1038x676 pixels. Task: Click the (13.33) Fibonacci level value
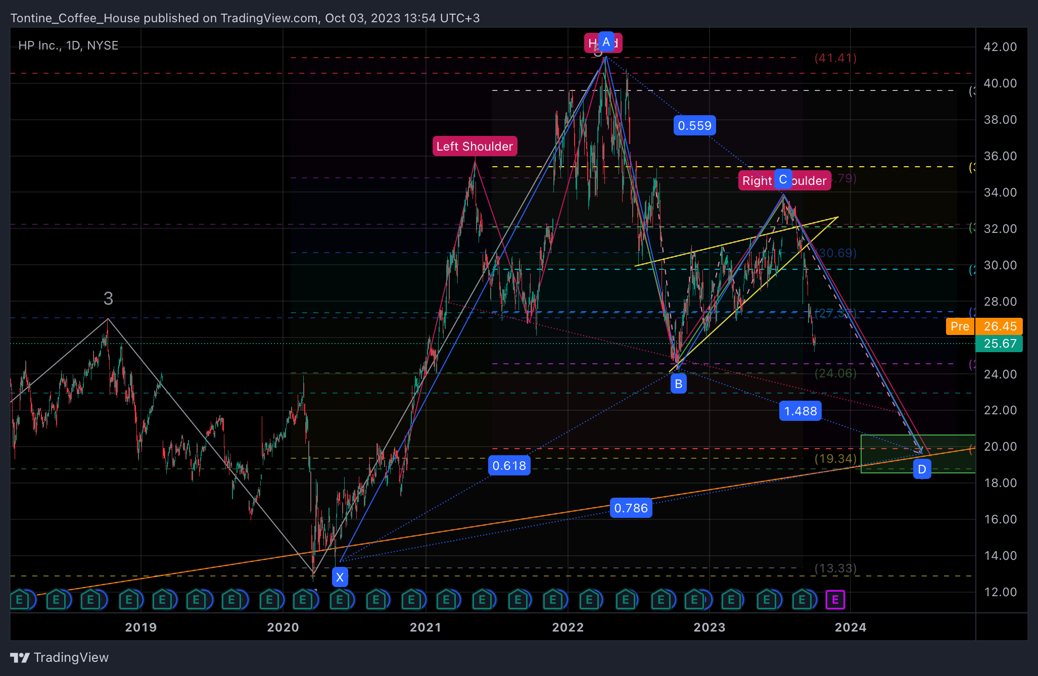(835, 568)
